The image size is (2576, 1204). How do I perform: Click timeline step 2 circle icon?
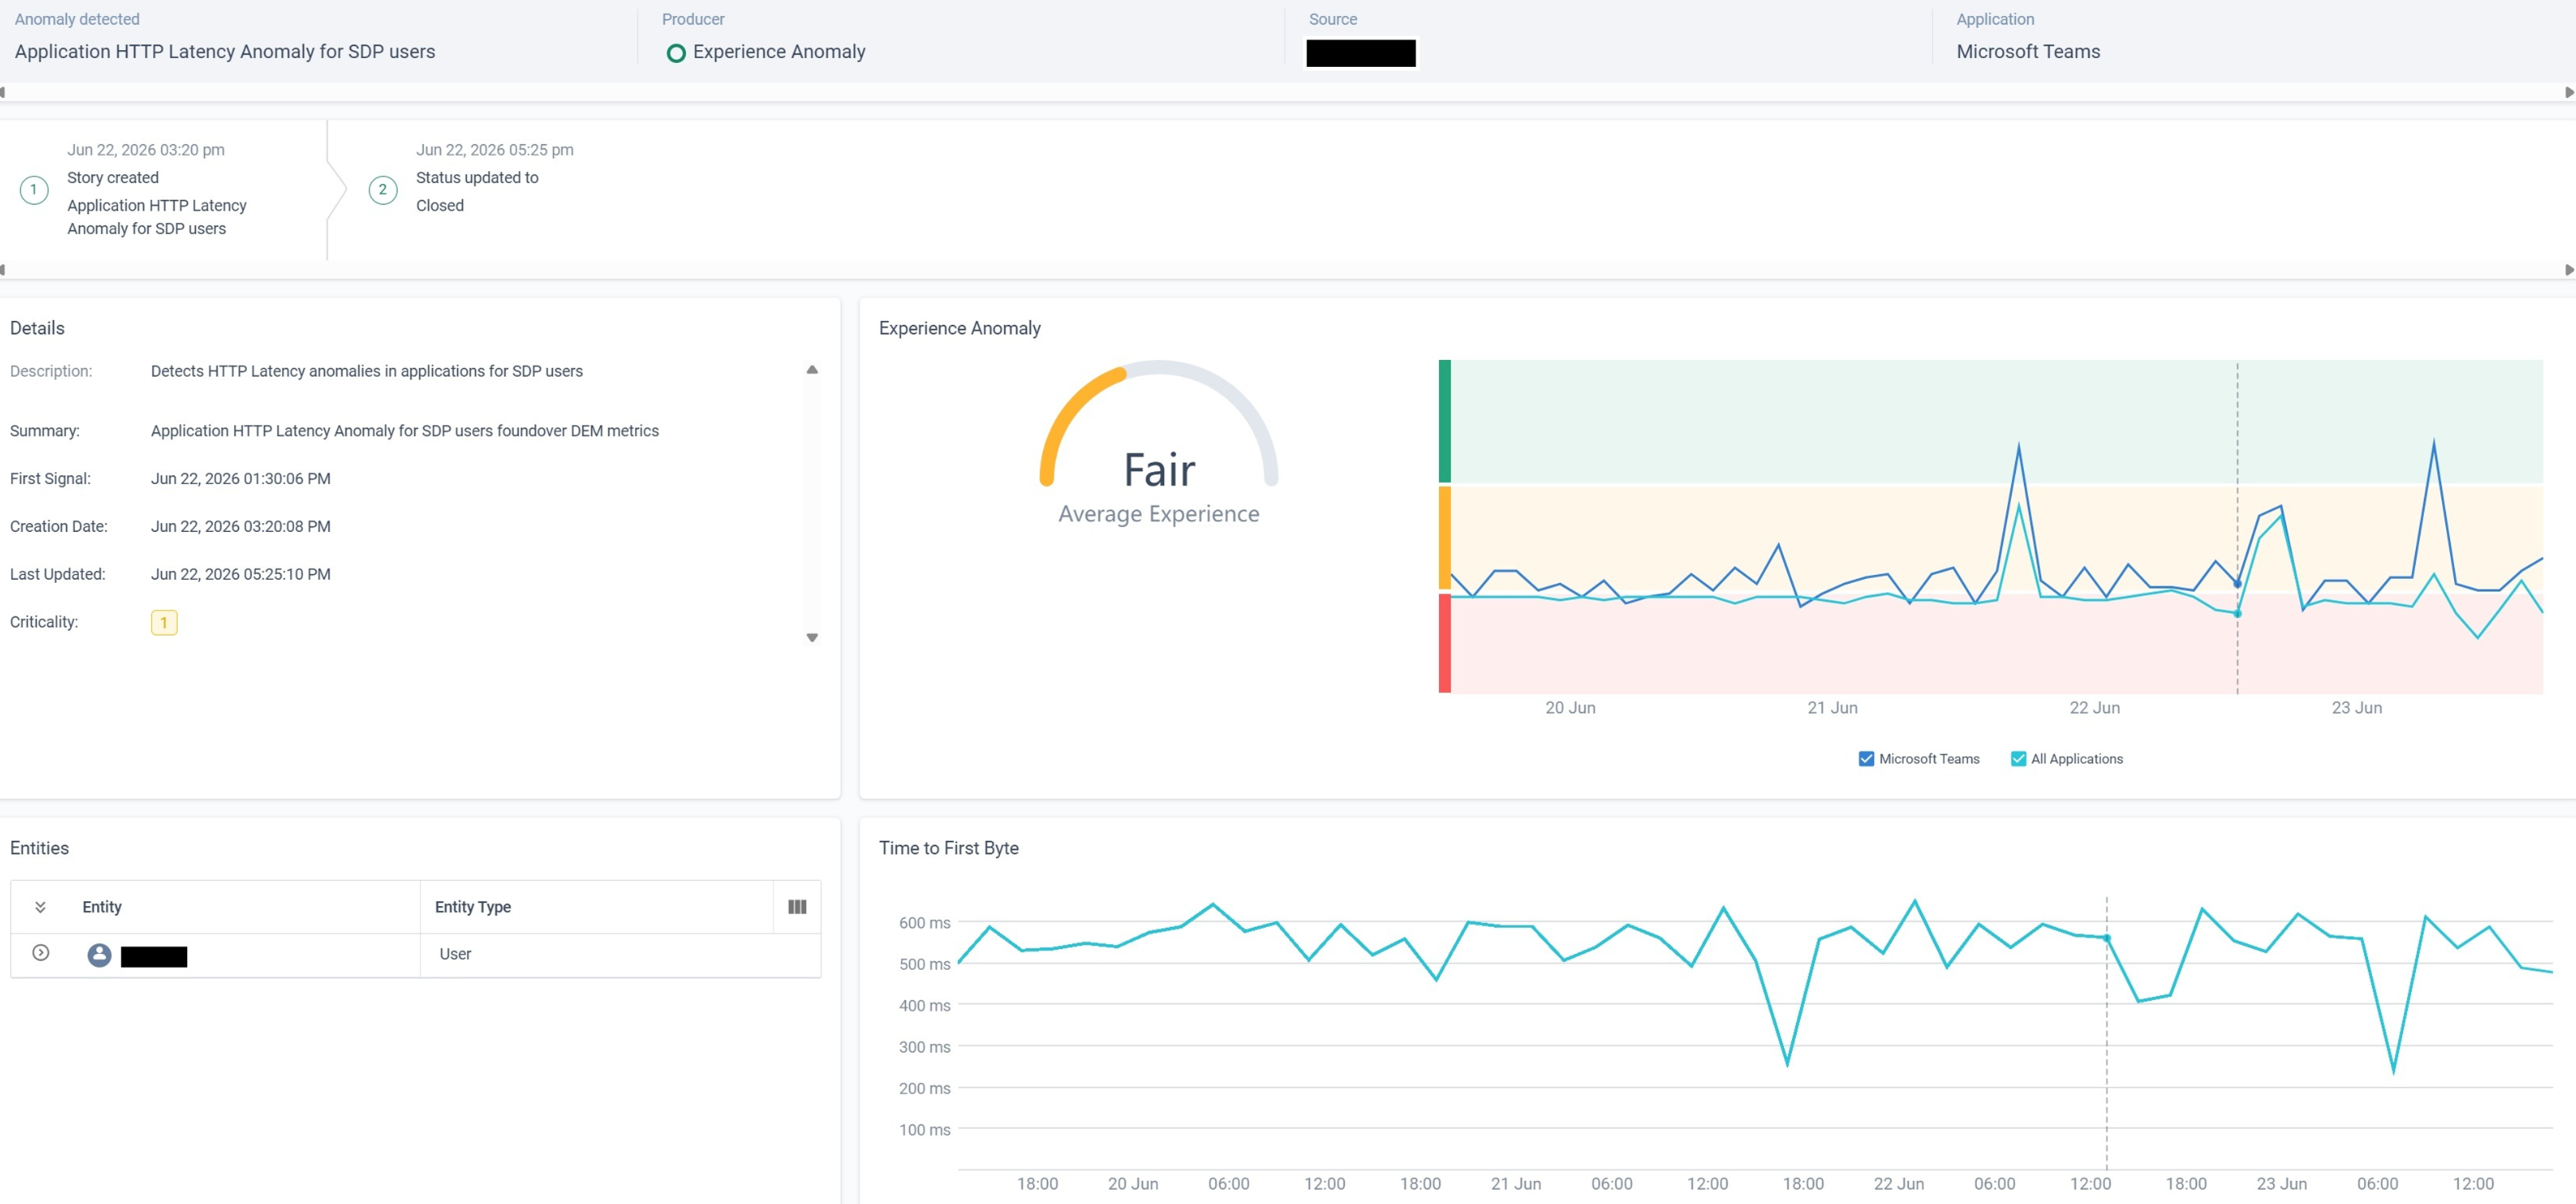pos(383,190)
